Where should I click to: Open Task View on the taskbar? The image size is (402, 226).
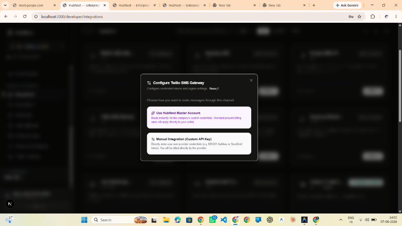pyautogui.click(x=154, y=220)
